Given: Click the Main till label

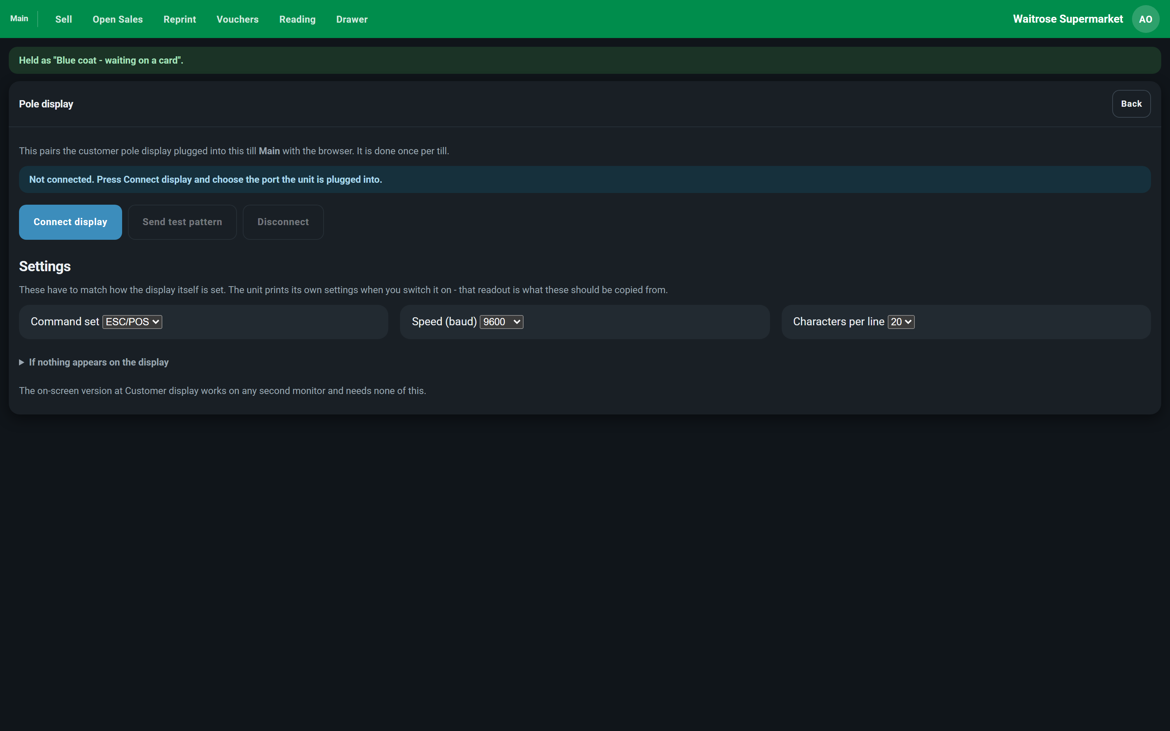Looking at the screenshot, I should [19, 18].
